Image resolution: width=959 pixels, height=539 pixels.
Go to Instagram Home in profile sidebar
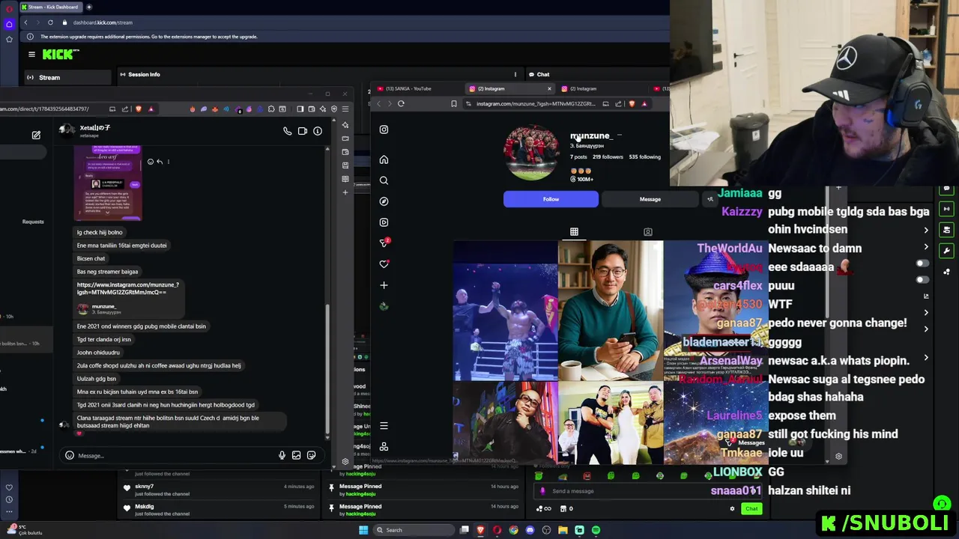384,159
